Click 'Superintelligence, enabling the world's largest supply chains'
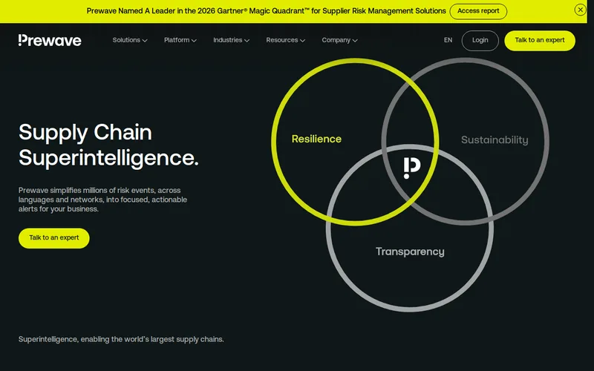This screenshot has width=594, height=371. (121, 339)
